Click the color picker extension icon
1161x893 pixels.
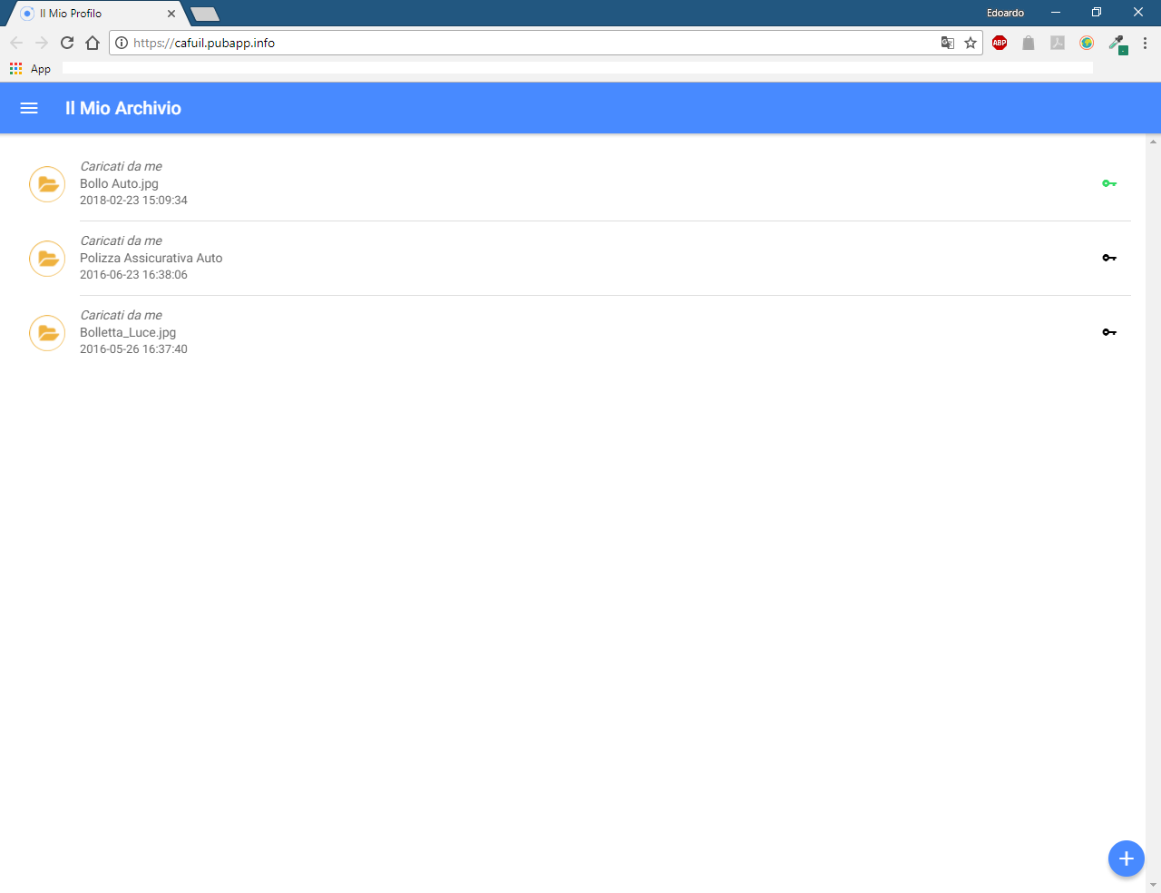pos(1117,44)
